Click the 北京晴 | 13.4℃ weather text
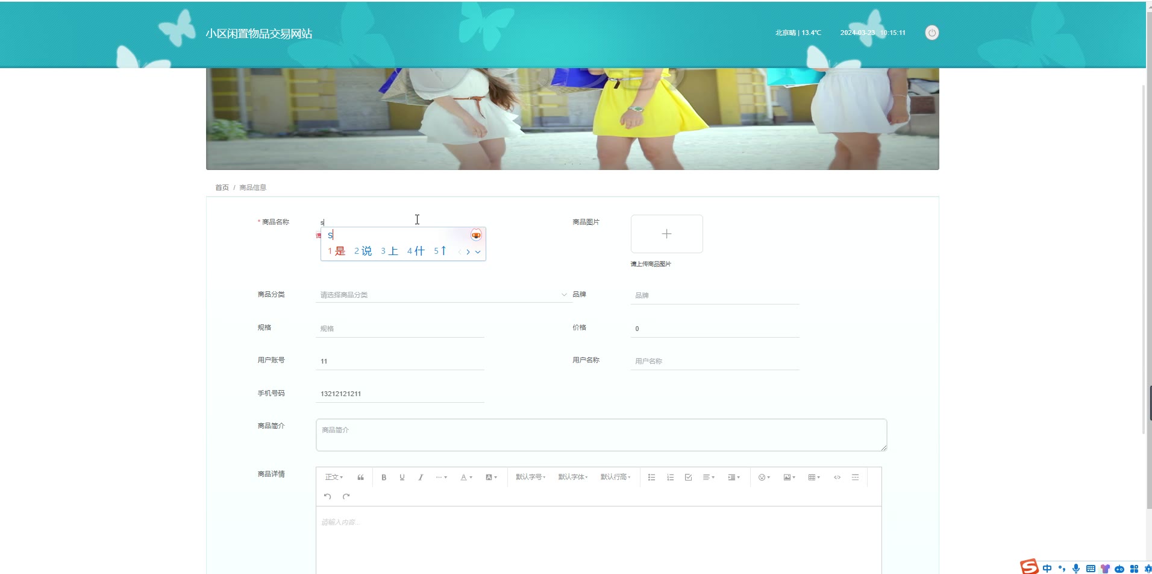 [x=798, y=33]
